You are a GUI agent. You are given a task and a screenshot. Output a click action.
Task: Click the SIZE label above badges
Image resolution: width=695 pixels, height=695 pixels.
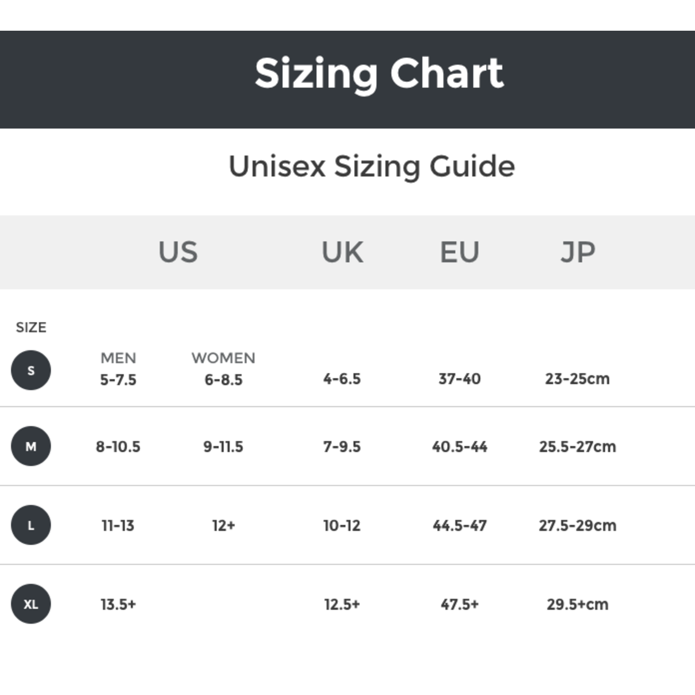point(31,327)
